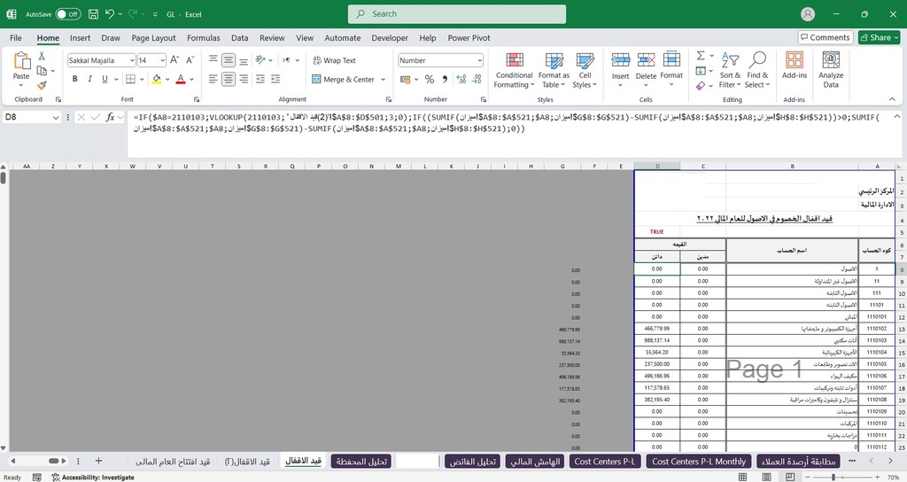
Task: Click the Share button
Action: pos(880,37)
